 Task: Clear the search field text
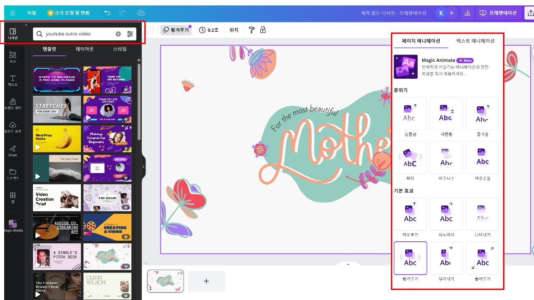(x=118, y=34)
